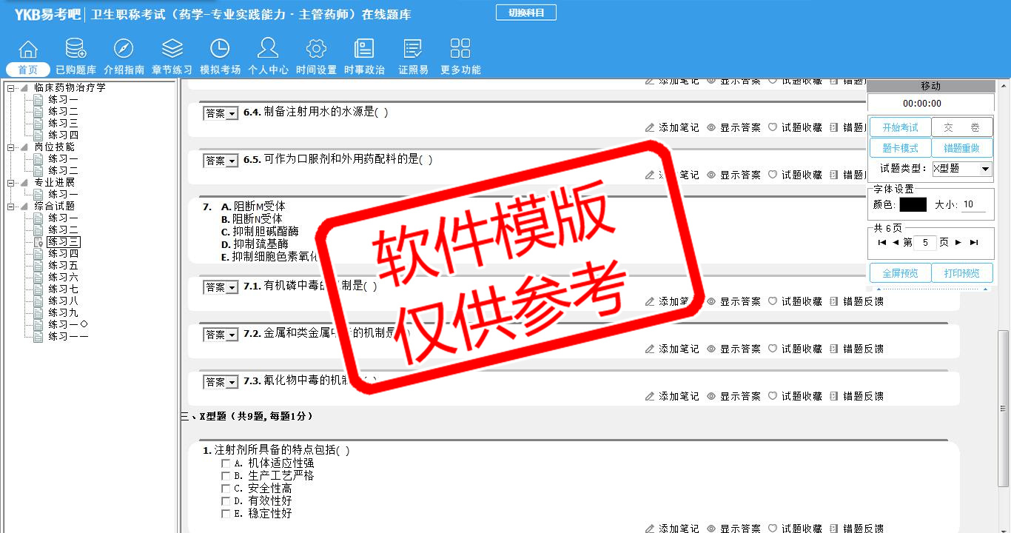Tick checkbox C 安全性高

[226, 489]
